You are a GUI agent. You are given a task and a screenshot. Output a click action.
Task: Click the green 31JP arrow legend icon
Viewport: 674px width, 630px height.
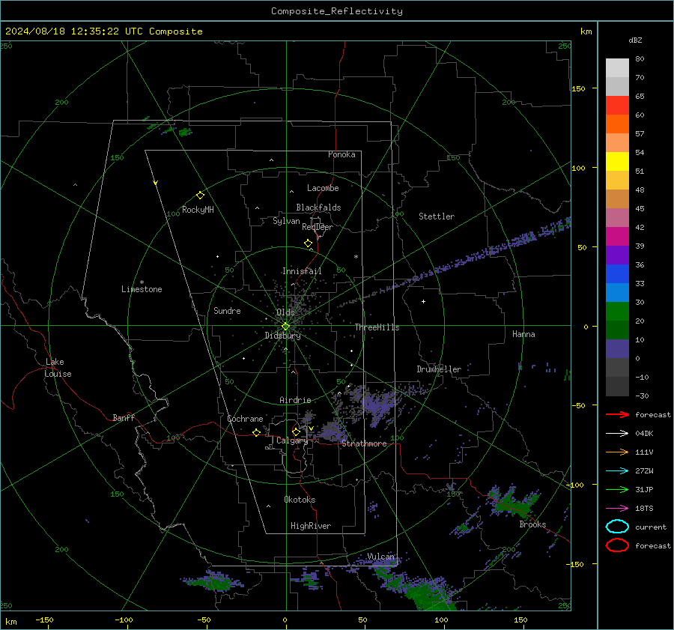click(x=617, y=489)
